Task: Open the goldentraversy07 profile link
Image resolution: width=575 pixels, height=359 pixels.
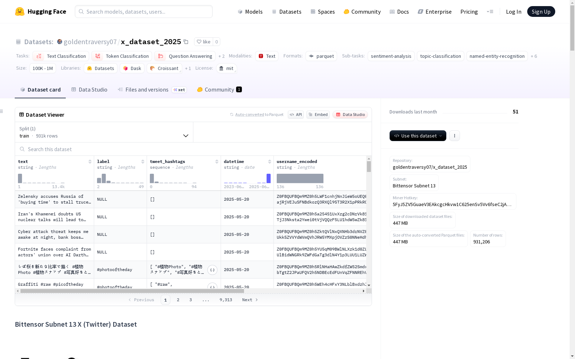Action: point(90,42)
